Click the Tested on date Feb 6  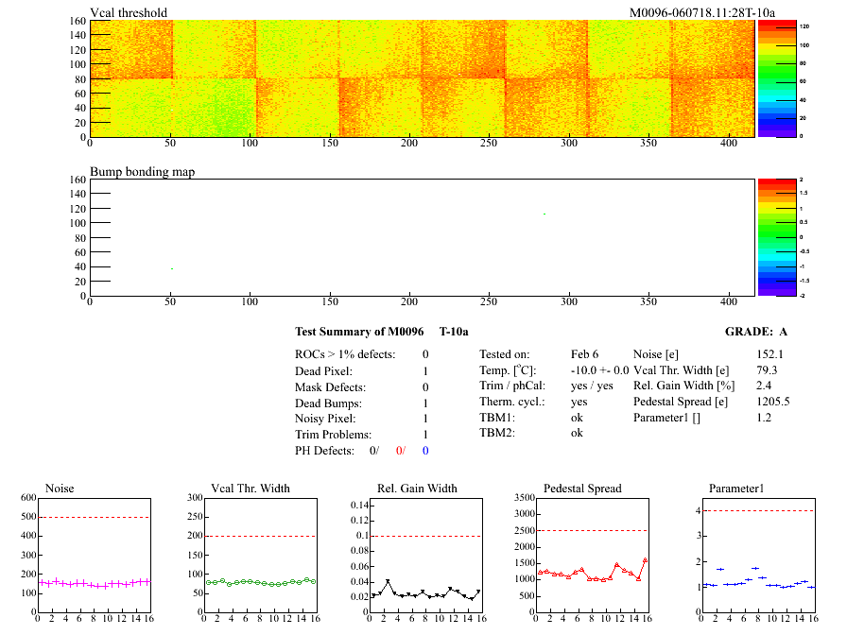pos(584,353)
